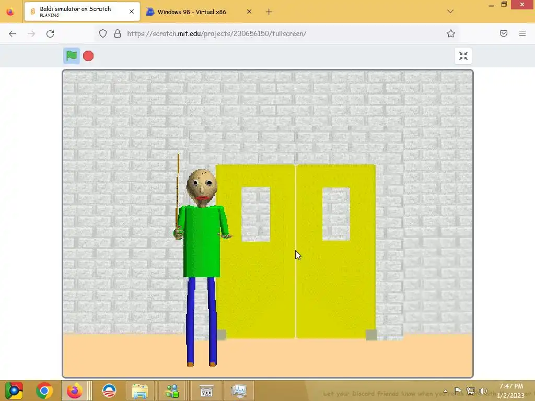Open the people messenger taskbar icon
The image size is (535, 401).
(172, 391)
